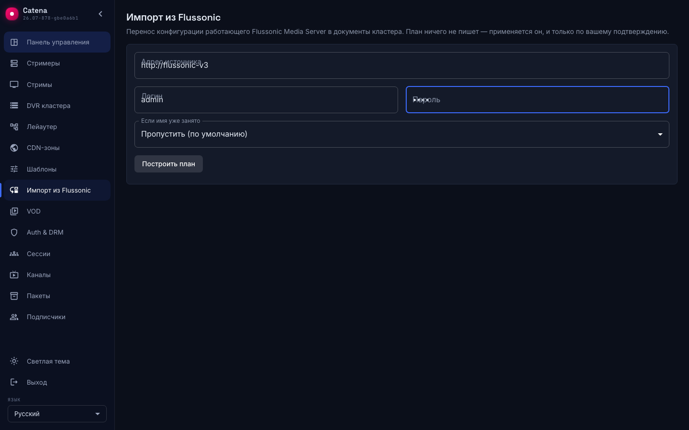Click the Лейаутер tree icon
The width and height of the screenshot is (689, 430).
tap(14, 127)
